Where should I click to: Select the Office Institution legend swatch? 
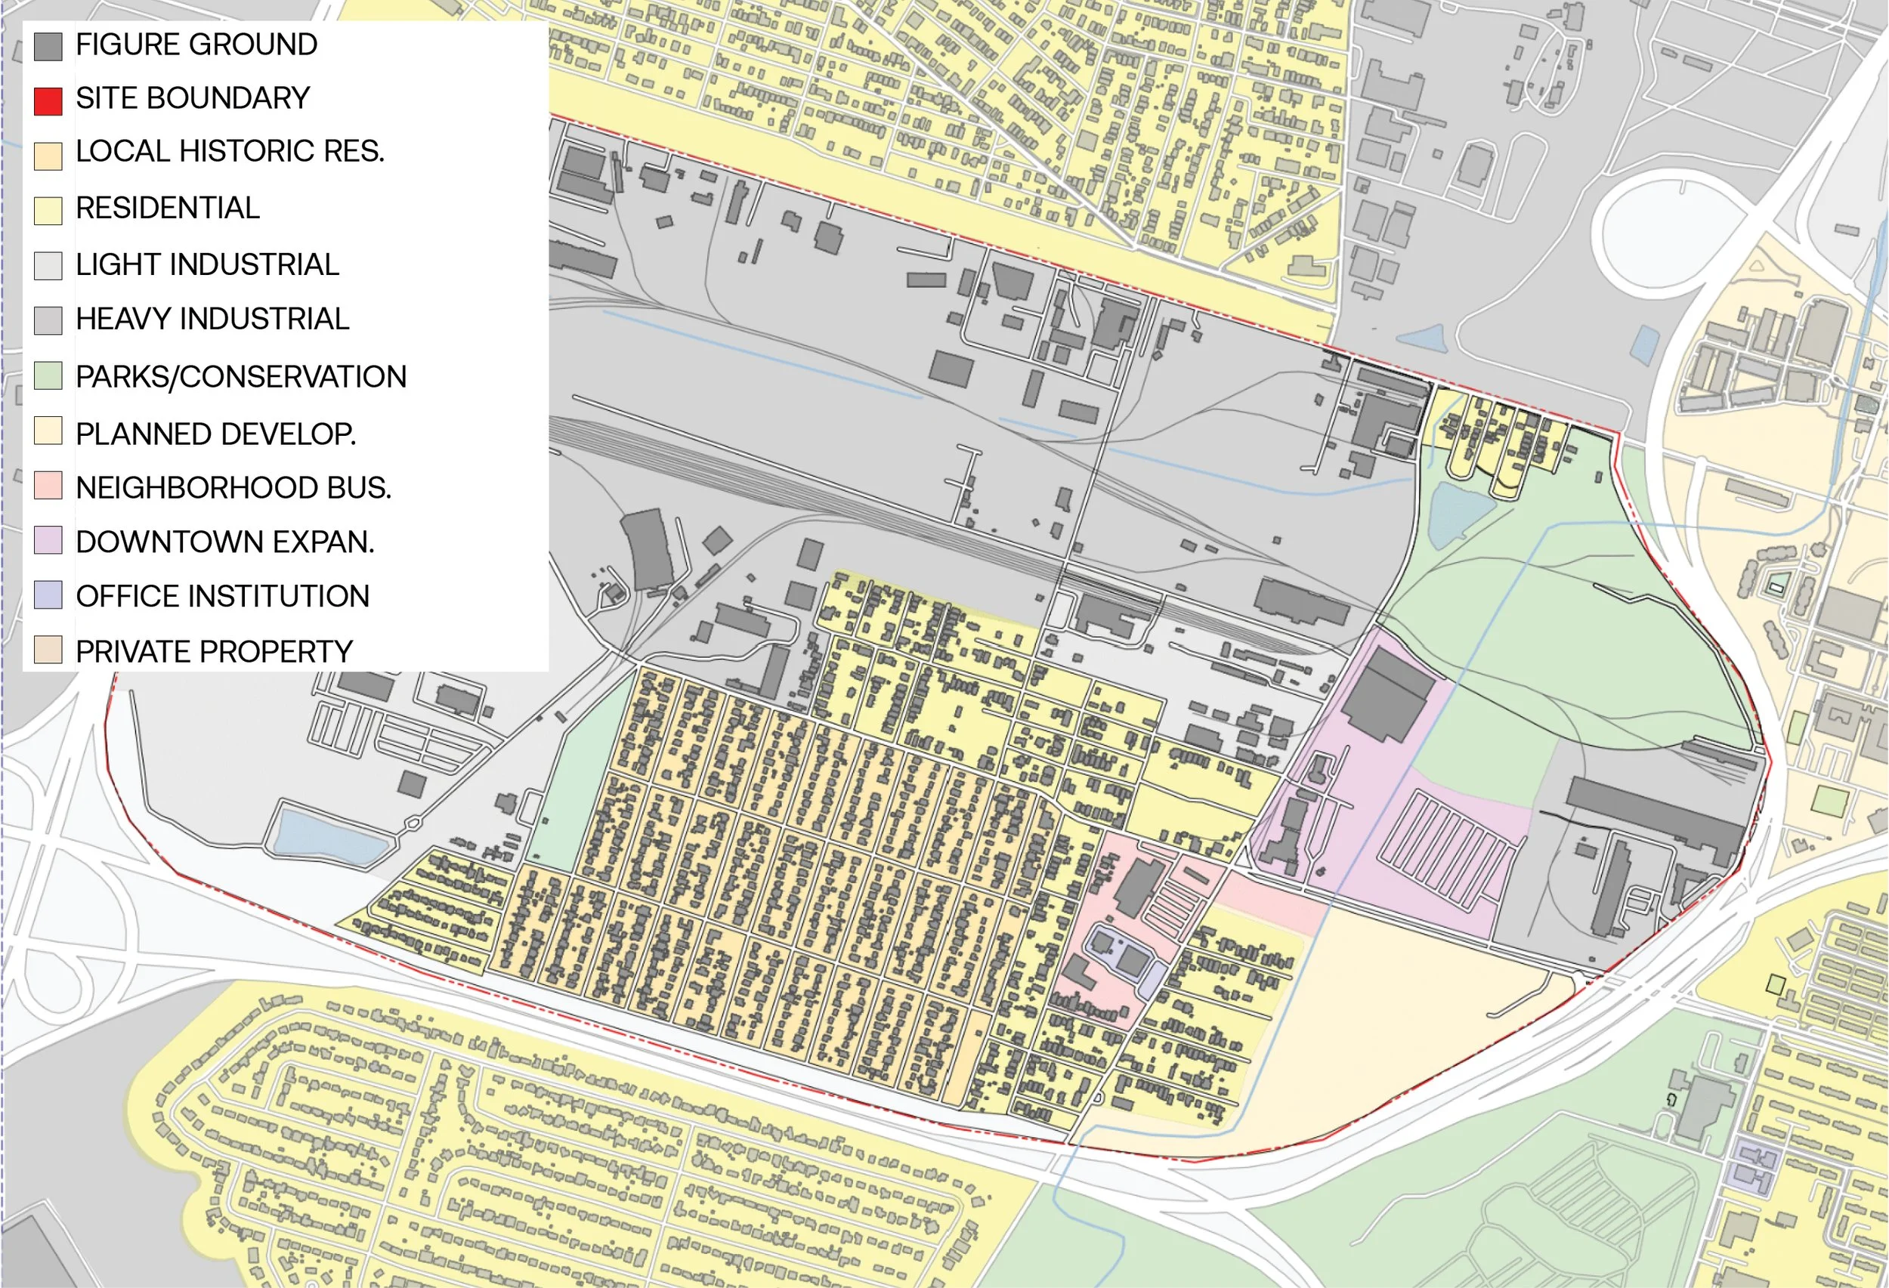48,595
